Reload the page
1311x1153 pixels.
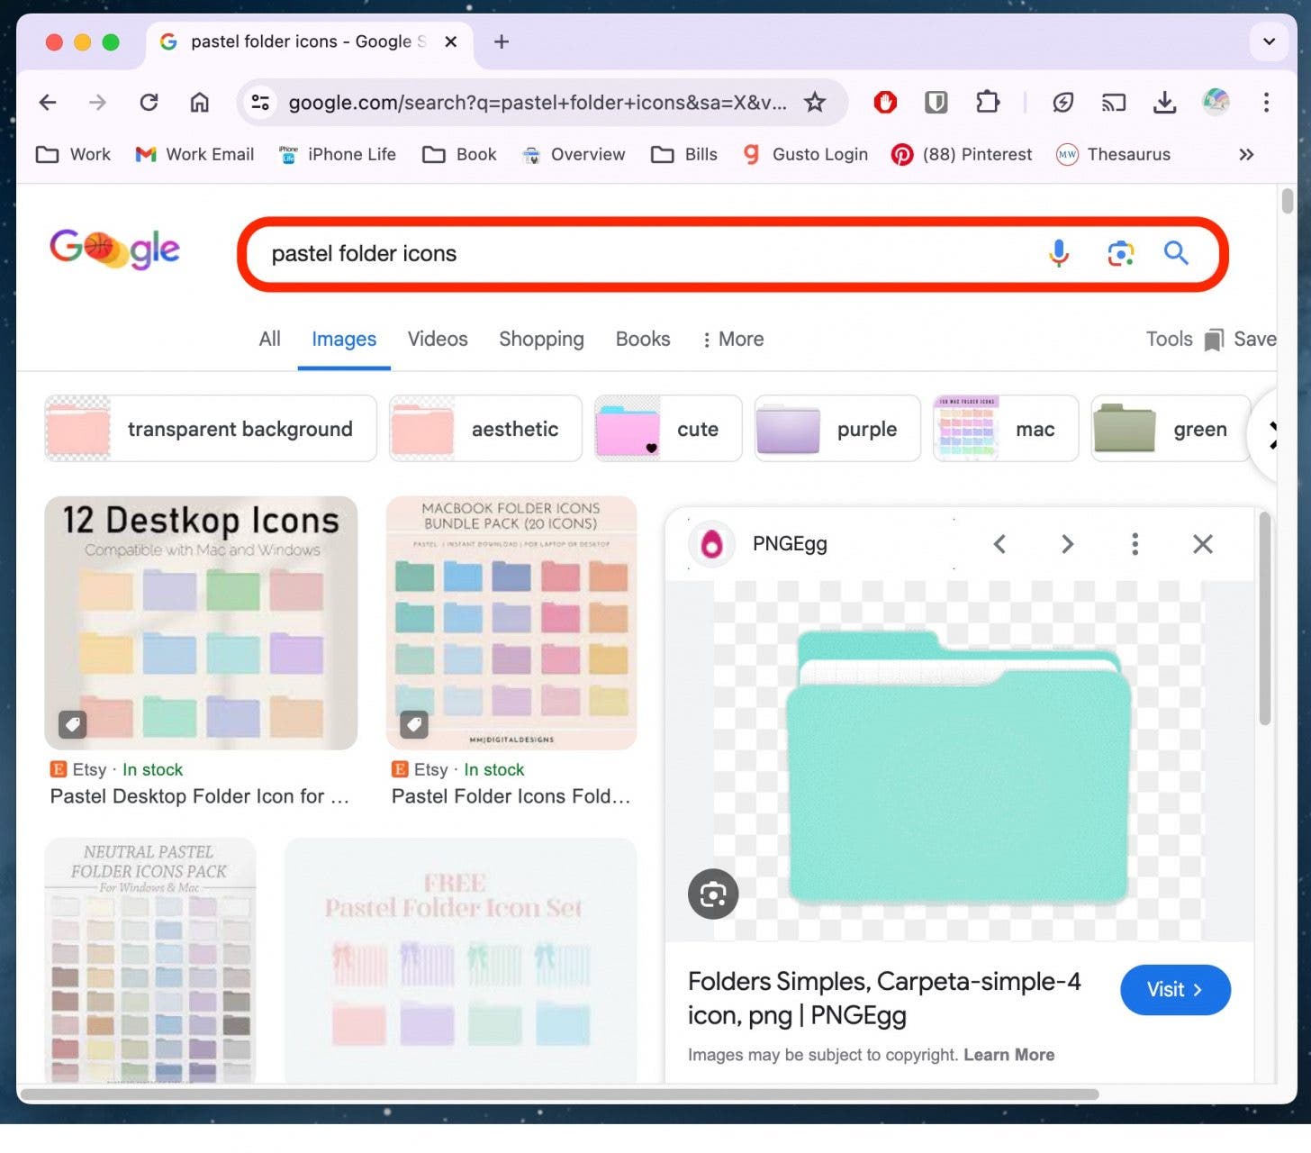pyautogui.click(x=149, y=103)
